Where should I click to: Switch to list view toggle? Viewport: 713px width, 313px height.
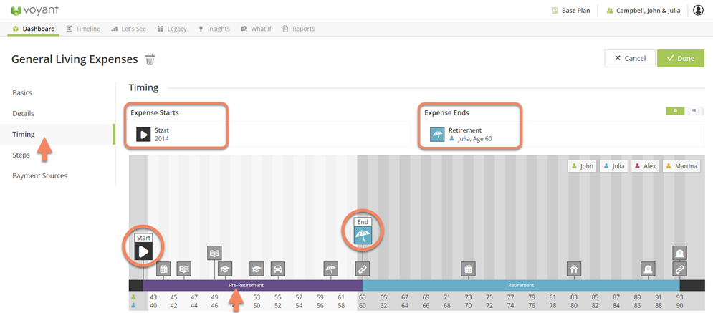(x=693, y=111)
